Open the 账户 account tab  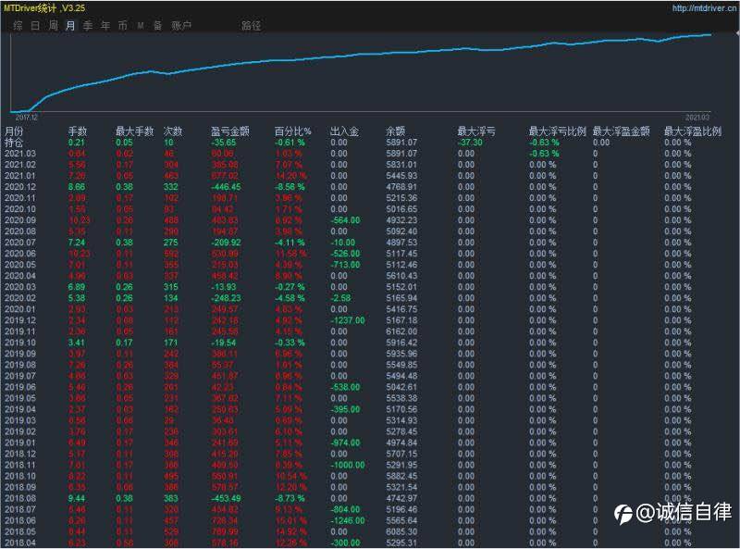click(181, 26)
